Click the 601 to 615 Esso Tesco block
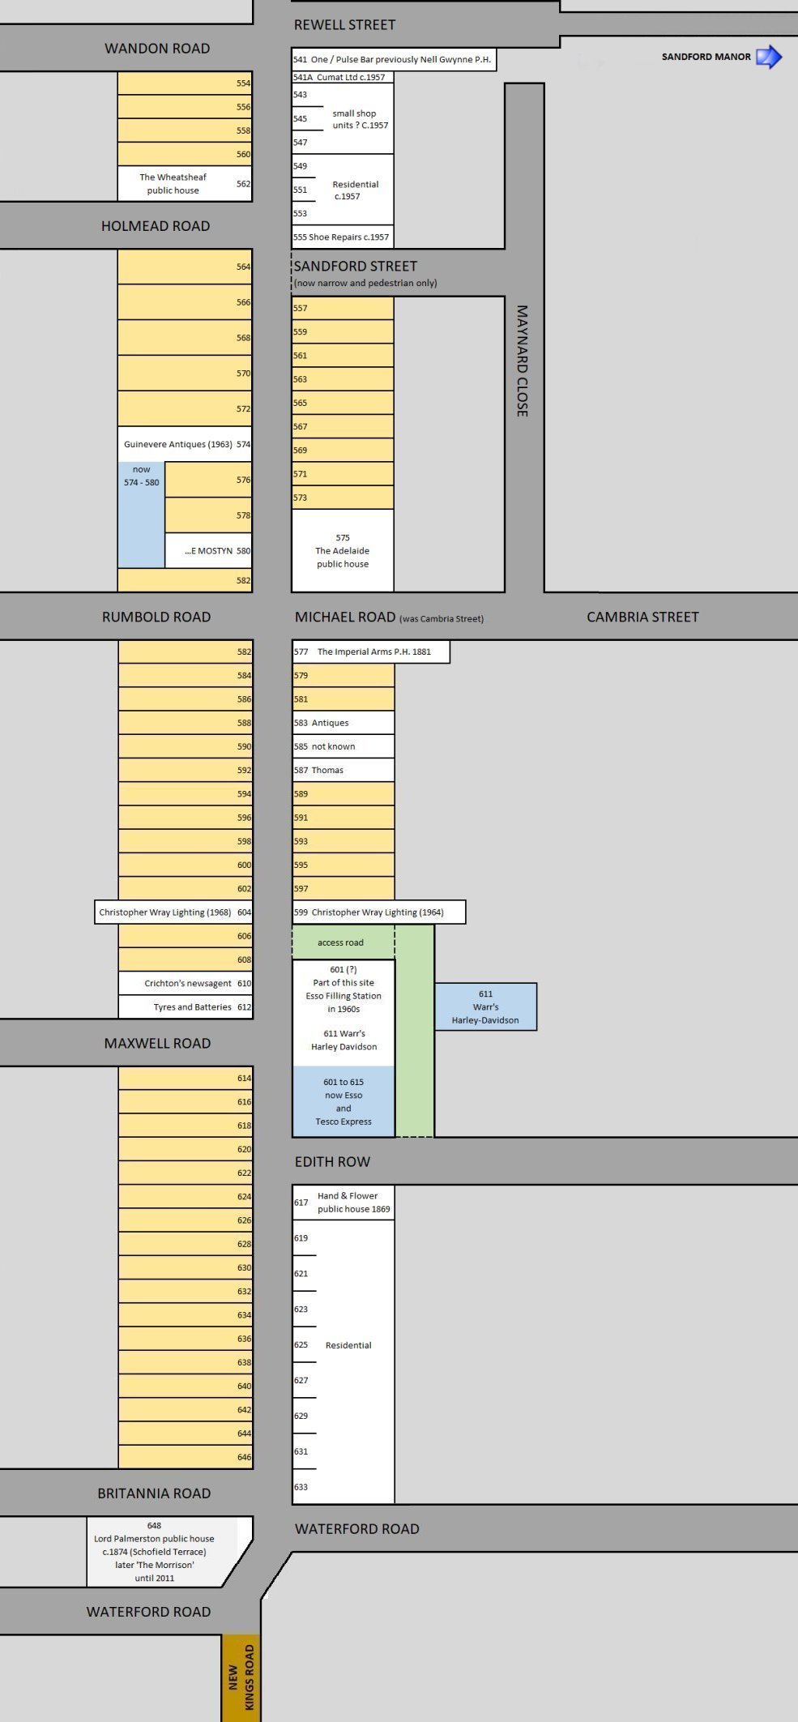This screenshot has width=798, height=1722. click(x=344, y=1101)
